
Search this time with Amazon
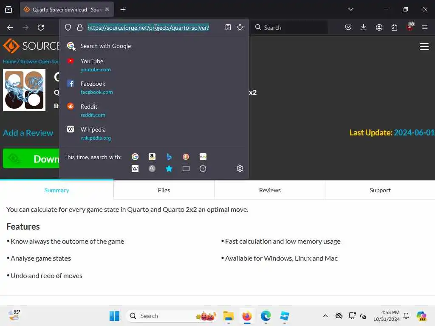152,157
